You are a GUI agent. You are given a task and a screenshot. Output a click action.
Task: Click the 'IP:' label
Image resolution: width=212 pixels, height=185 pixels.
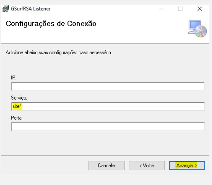pos(13,78)
